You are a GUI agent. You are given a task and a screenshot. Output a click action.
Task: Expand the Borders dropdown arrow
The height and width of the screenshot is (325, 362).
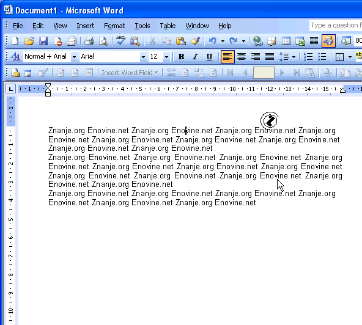pos(350,57)
